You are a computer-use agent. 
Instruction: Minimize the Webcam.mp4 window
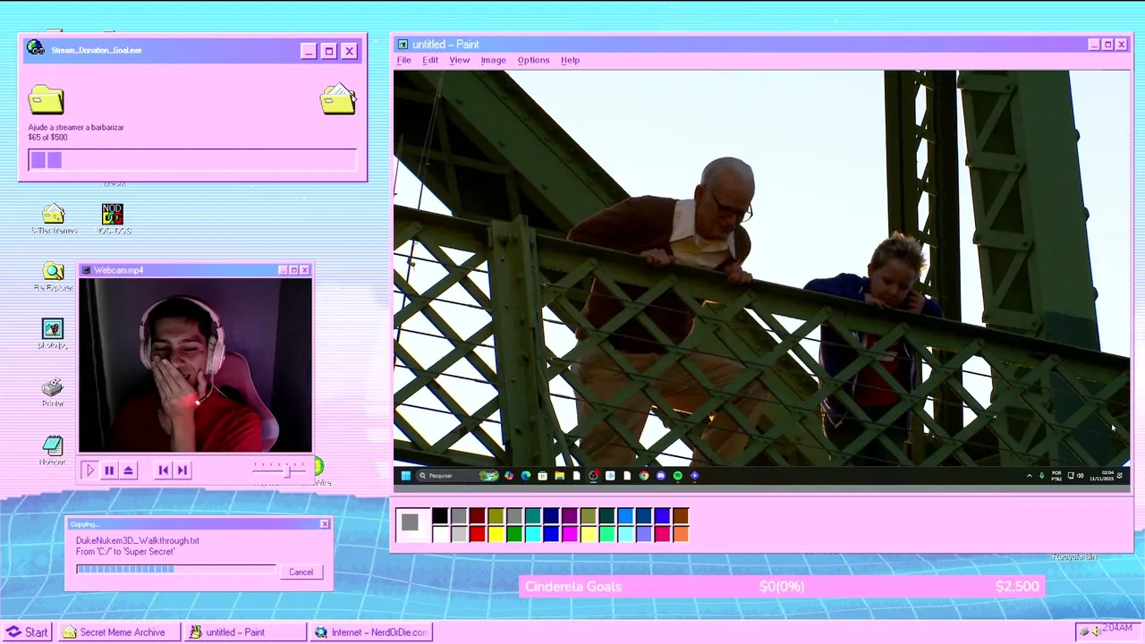(283, 270)
